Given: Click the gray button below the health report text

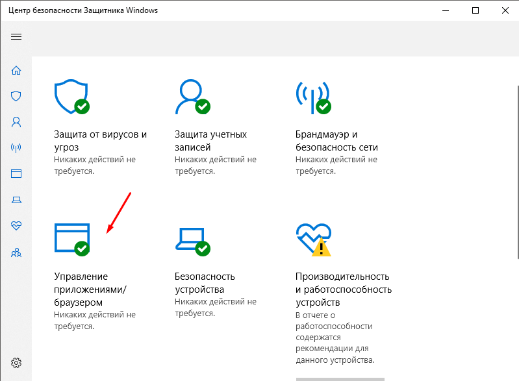Looking at the screenshot, I should [340, 379].
